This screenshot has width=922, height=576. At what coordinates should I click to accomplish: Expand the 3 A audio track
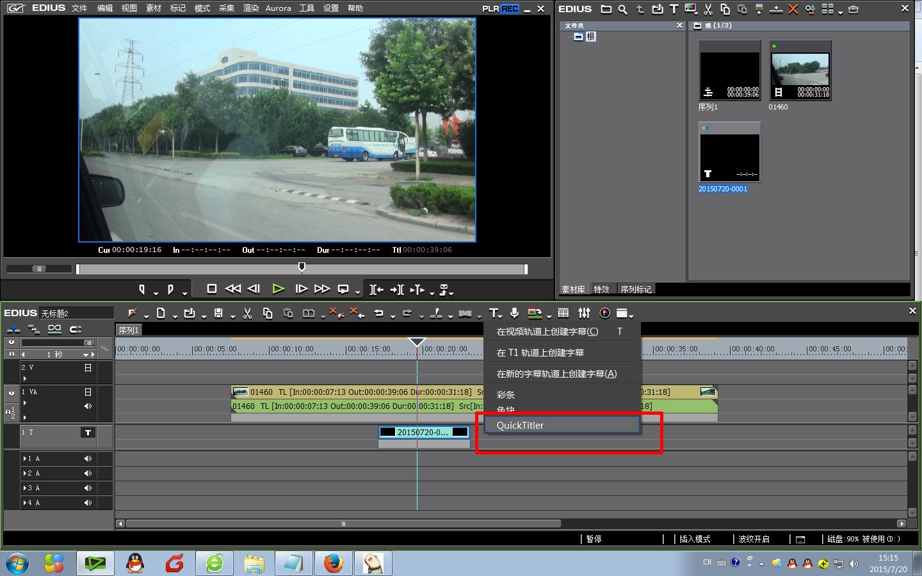coord(25,488)
